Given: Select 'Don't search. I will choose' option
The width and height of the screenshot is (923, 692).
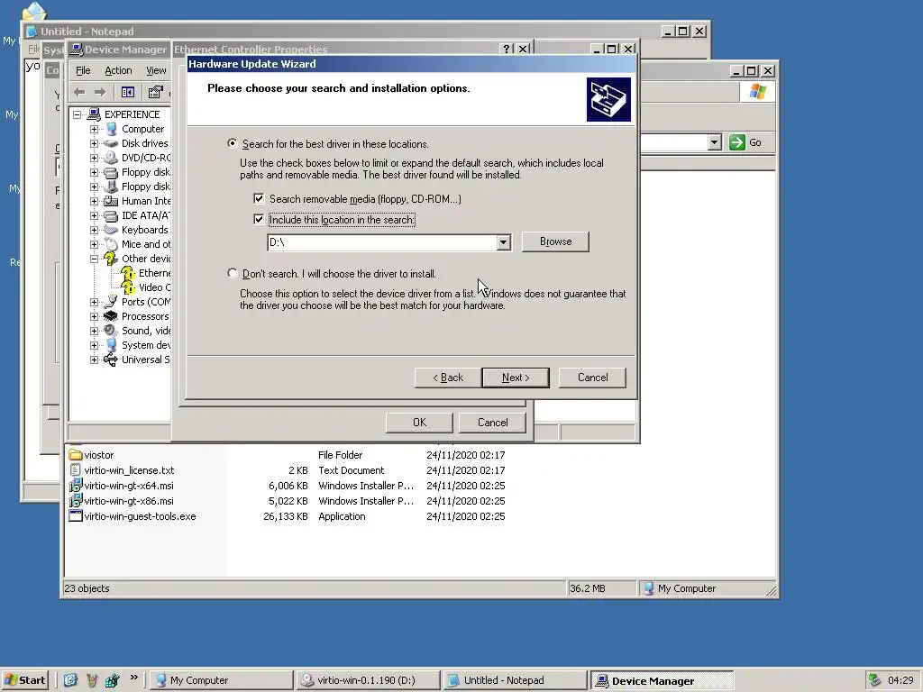Looking at the screenshot, I should (233, 273).
